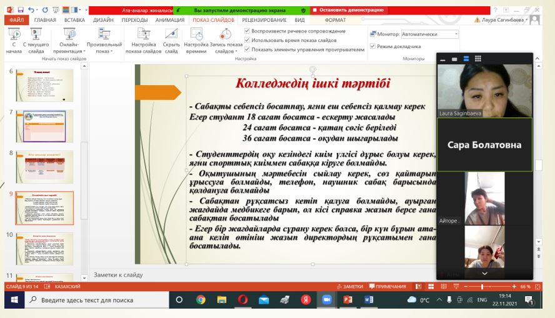Open Запись показа слайдов dropdown
The width and height of the screenshot is (555, 318).
[226, 41]
